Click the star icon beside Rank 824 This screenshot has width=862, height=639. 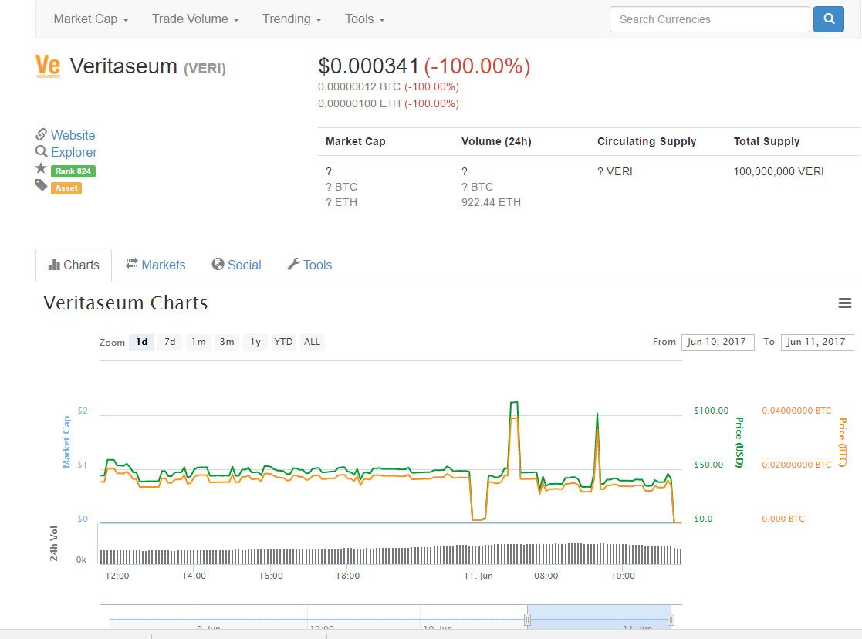pyautogui.click(x=41, y=168)
